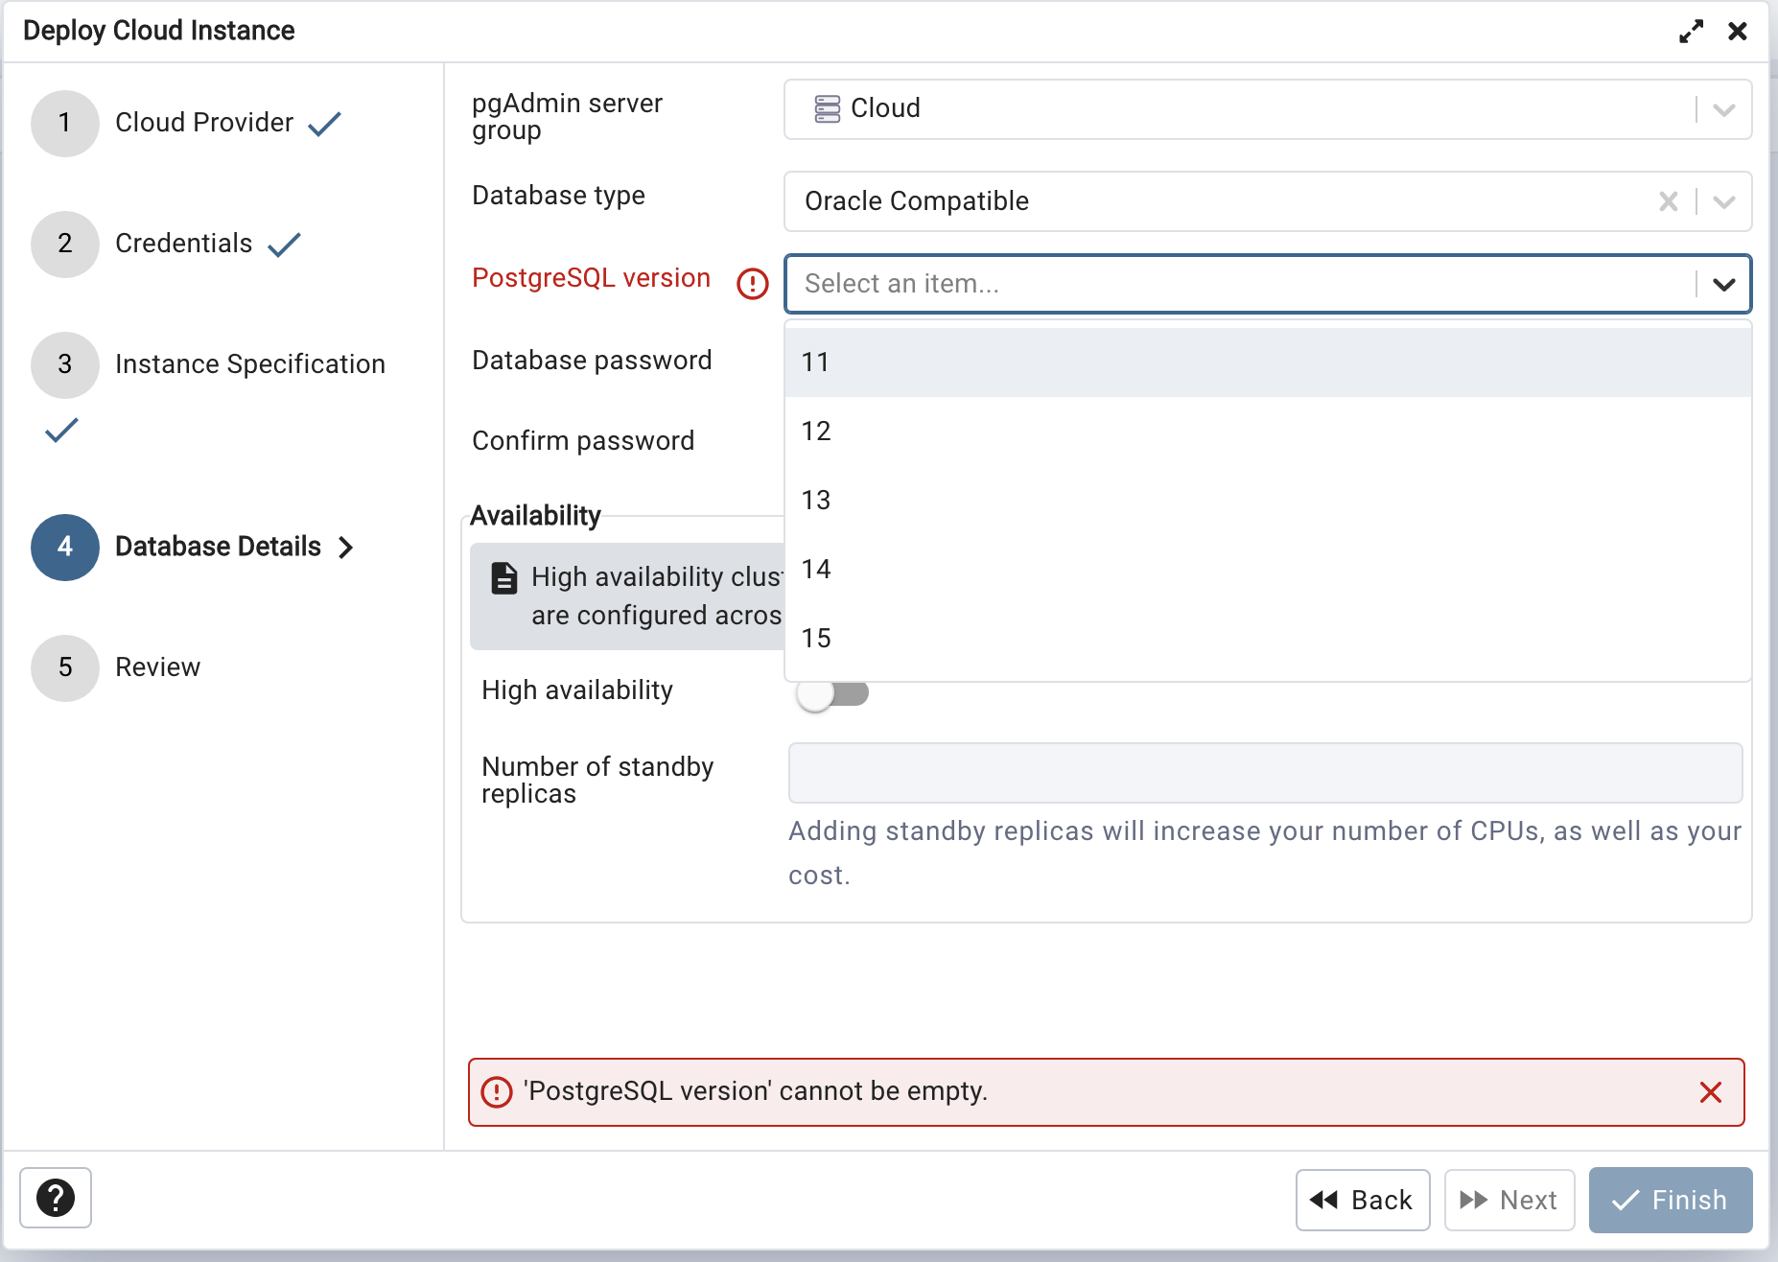1778x1262 pixels.
Task: Go to the Review step
Action: [x=156, y=666]
